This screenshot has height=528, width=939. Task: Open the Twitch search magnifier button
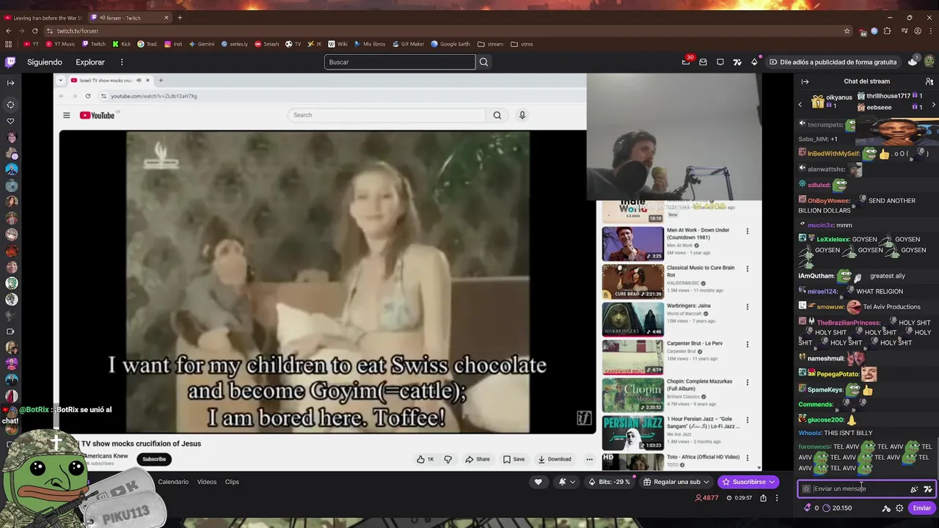tap(483, 62)
